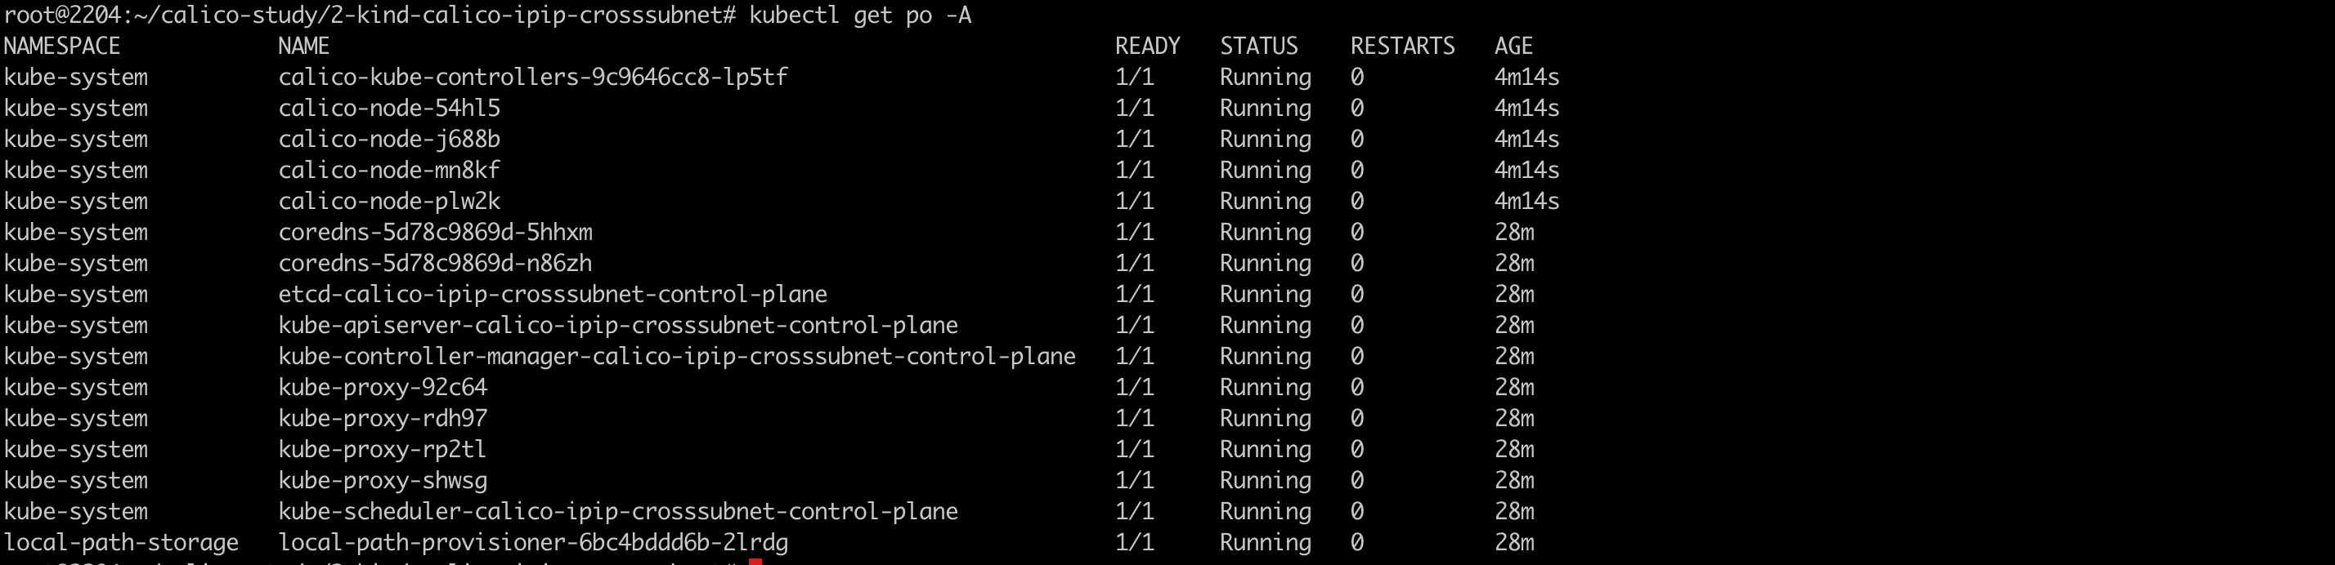Screen dimensions: 2335x565
Task: Select etcd-calico-ipip-crosssubnet-control-plane text
Action: click(x=552, y=294)
